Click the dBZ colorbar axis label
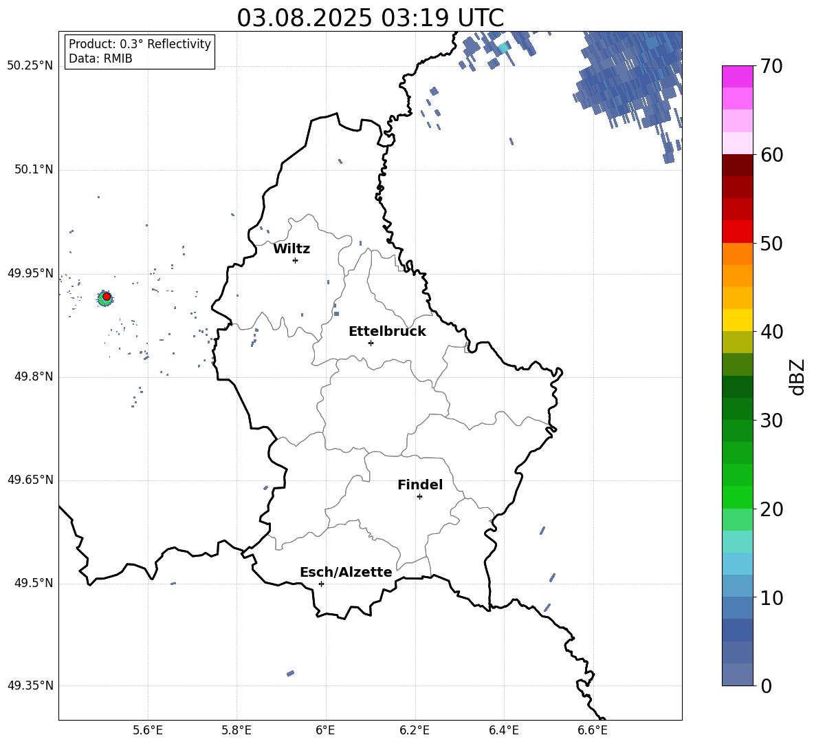The image size is (814, 744). (x=797, y=376)
